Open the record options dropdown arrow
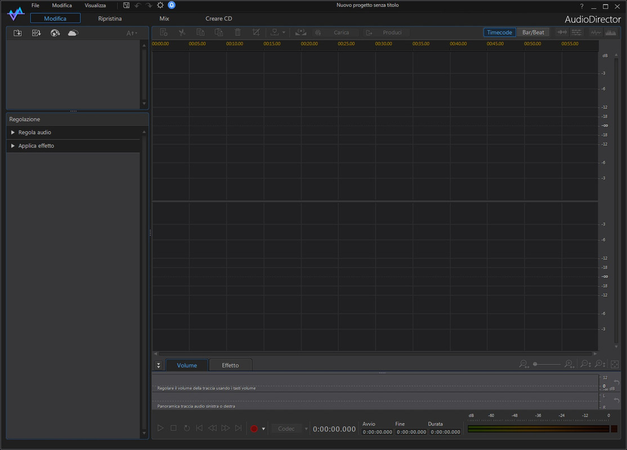This screenshot has width=627, height=450. (263, 429)
